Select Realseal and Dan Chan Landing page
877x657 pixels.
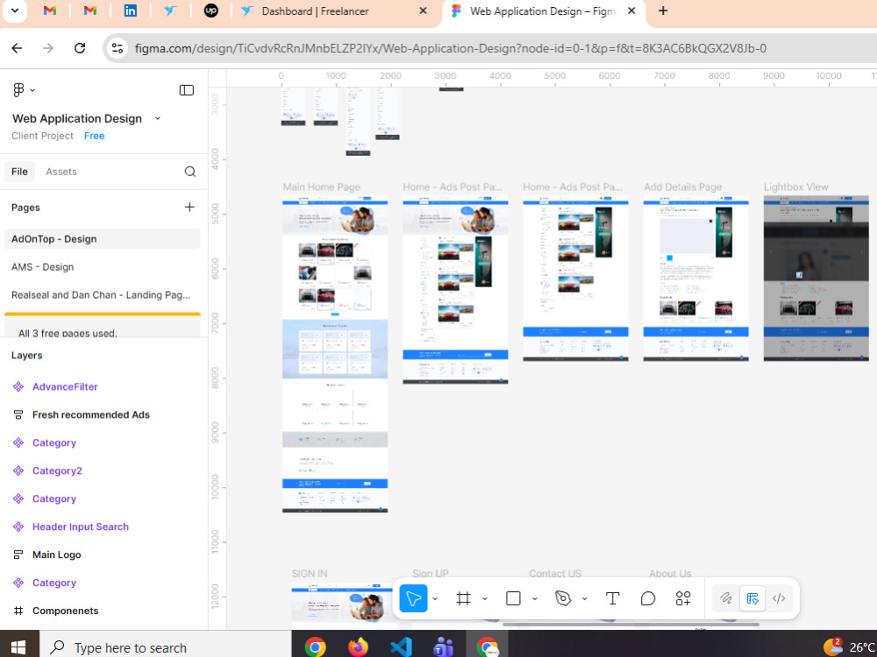coord(103,295)
